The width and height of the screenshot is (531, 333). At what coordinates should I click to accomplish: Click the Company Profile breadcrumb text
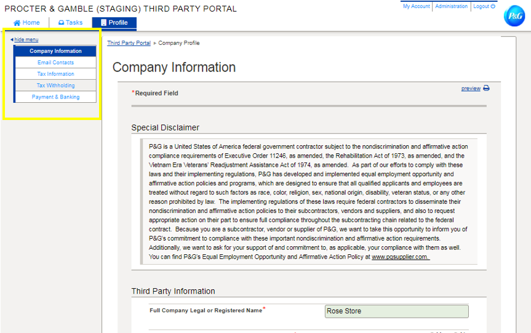179,43
